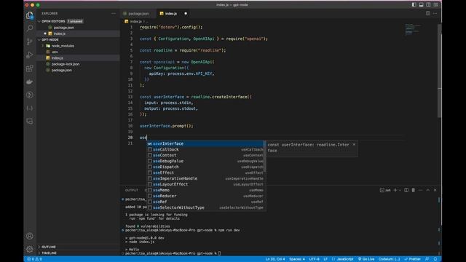The width and height of the screenshot is (466, 262).
Task: Maximize the terminal panel with chevron
Action: click(428, 190)
